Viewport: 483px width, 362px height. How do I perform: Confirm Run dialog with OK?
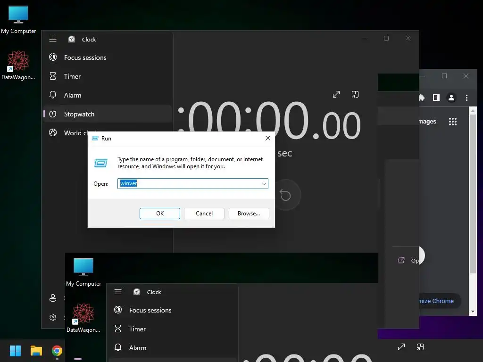(159, 214)
